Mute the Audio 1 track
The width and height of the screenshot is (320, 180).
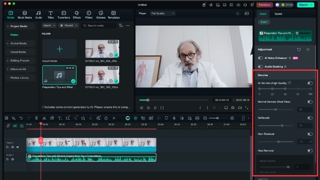12,159
